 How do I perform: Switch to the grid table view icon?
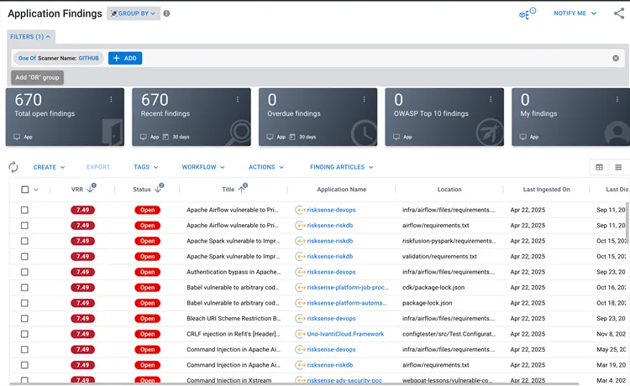click(x=599, y=167)
